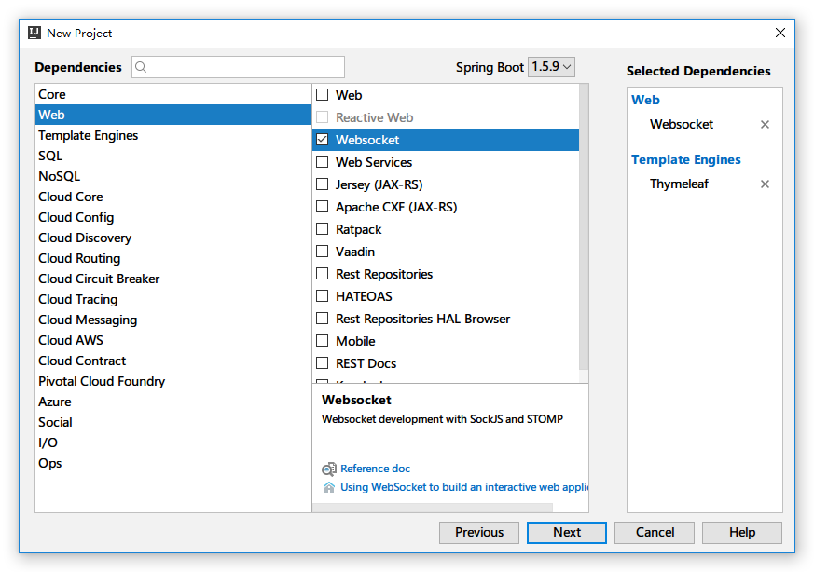Uncheck the Websocket checkbox
The width and height of the screenshot is (814, 572).
(x=323, y=140)
